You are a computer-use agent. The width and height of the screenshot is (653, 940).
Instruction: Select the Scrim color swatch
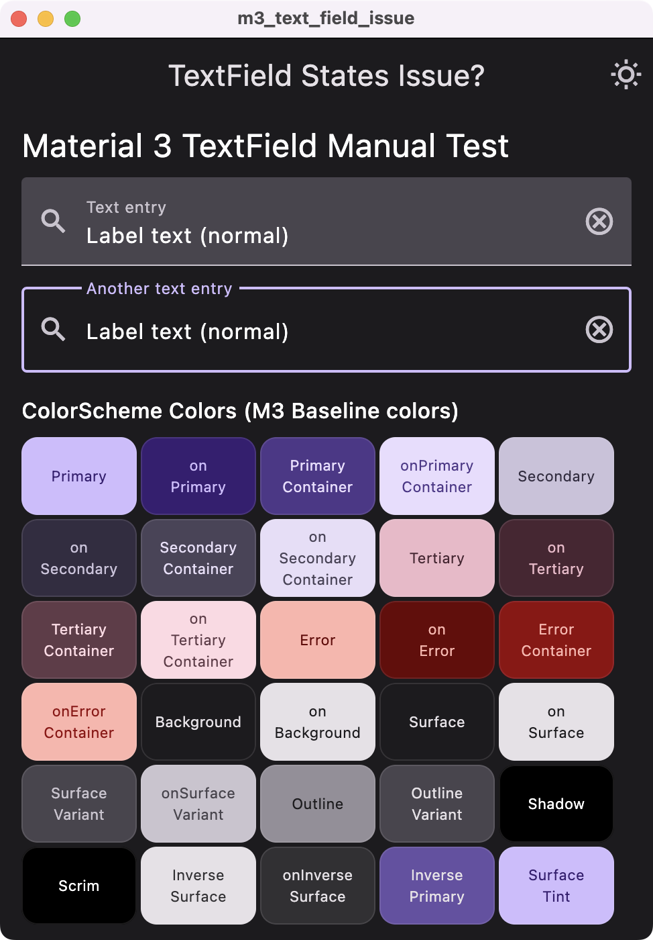click(78, 886)
